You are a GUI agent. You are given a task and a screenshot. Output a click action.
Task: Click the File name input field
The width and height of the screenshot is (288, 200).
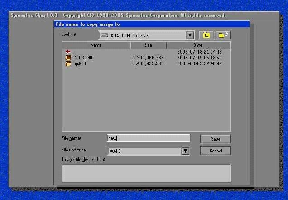(148, 139)
